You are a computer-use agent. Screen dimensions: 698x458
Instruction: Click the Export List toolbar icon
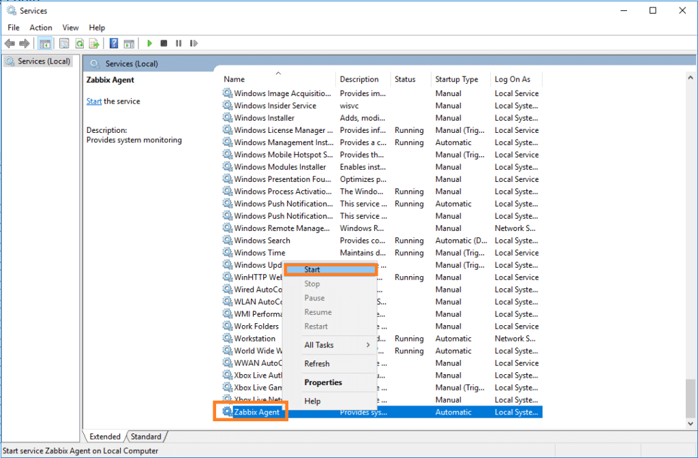(x=94, y=44)
